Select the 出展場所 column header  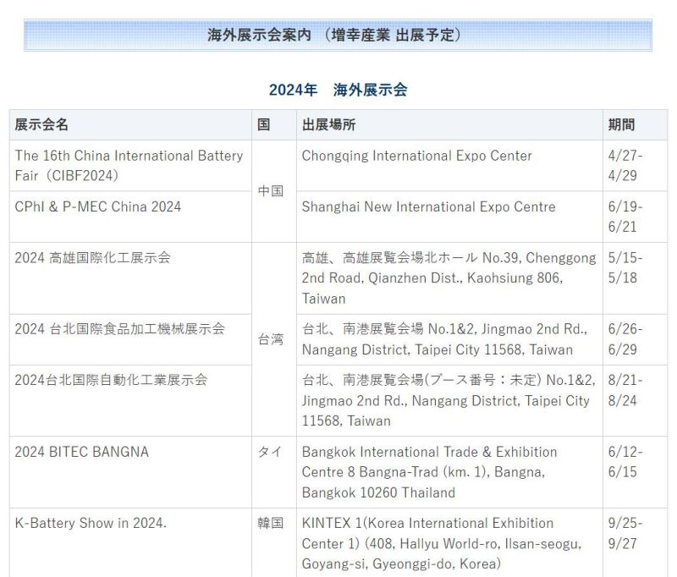click(x=328, y=125)
